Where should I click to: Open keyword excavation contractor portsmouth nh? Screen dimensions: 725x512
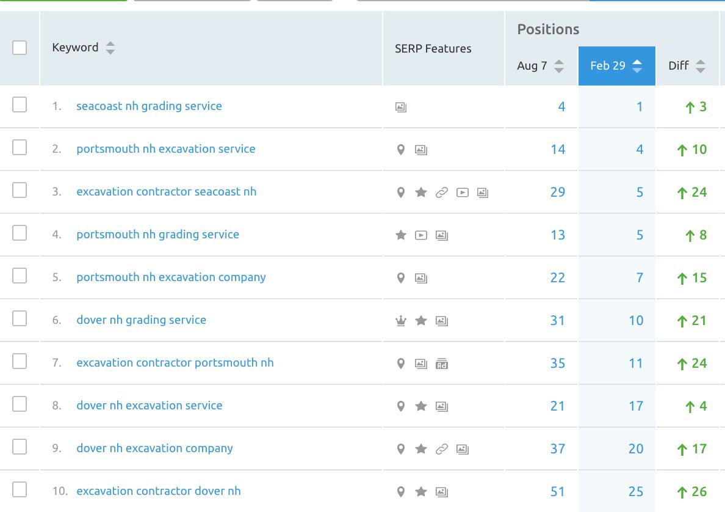point(175,362)
